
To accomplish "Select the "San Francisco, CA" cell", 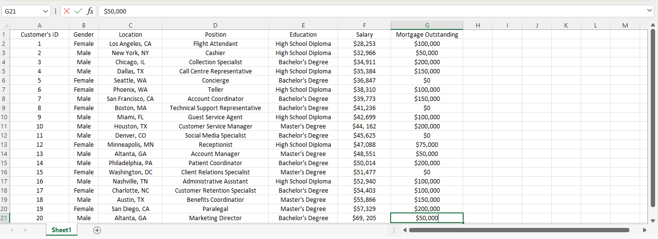I will coord(131,99).
